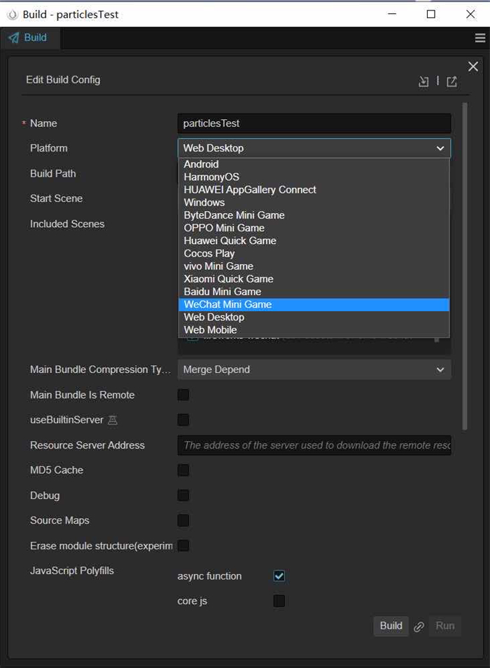The height and width of the screenshot is (668, 490).
Task: Click the link icon beside Build button
Action: tap(419, 627)
